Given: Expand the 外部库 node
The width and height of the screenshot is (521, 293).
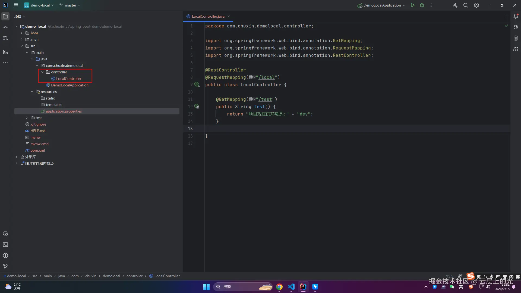Looking at the screenshot, I should tap(17, 157).
